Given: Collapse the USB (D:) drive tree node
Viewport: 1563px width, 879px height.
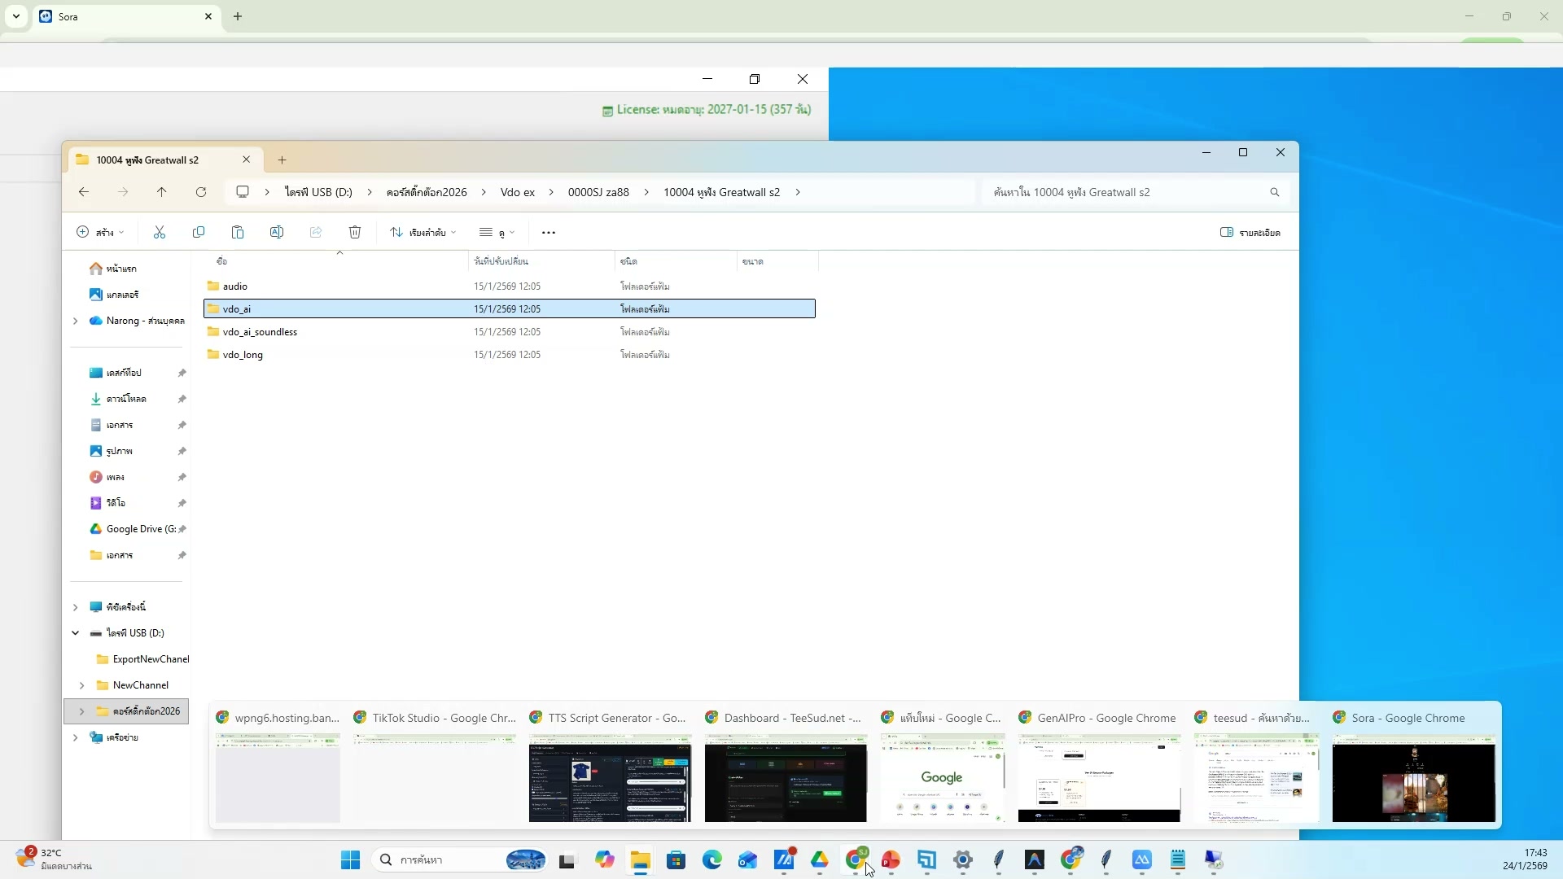Looking at the screenshot, I should point(76,633).
